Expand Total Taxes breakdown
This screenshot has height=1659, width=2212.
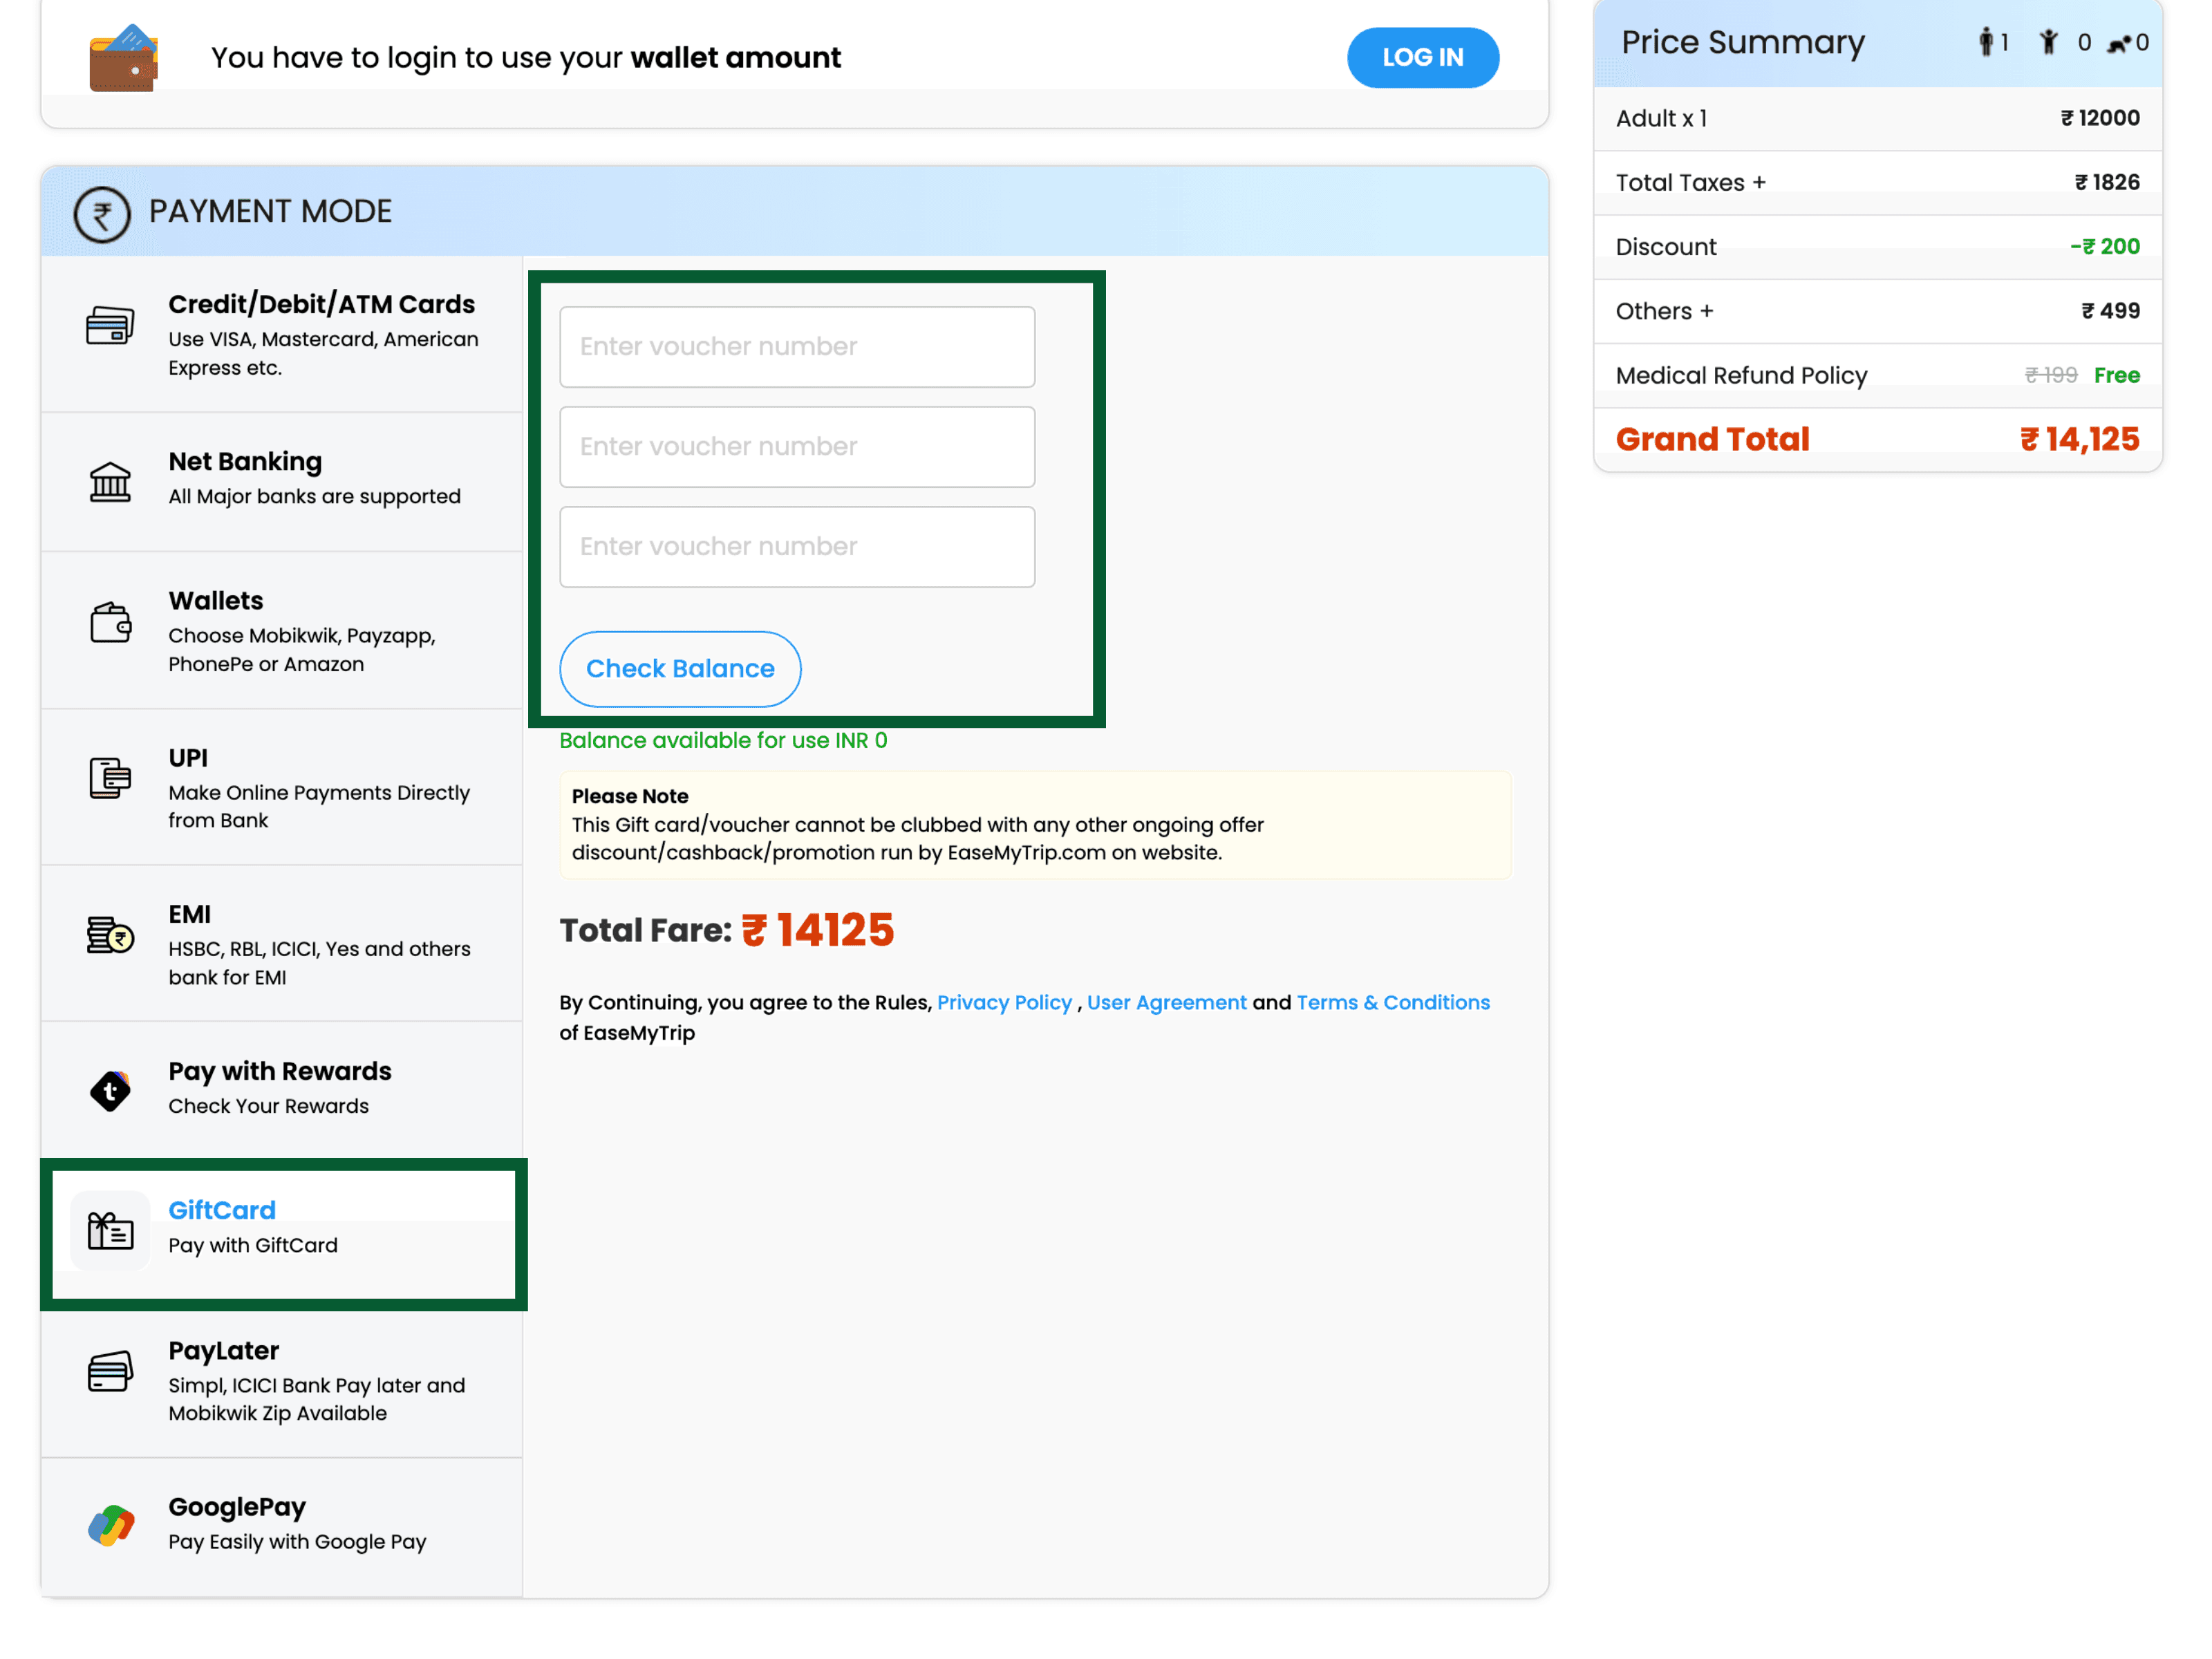click(1690, 183)
